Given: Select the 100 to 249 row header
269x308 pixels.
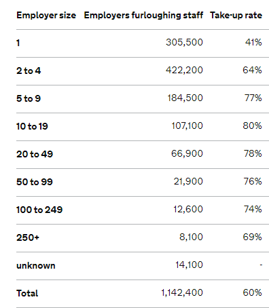Looking at the screenshot, I should [39, 210].
